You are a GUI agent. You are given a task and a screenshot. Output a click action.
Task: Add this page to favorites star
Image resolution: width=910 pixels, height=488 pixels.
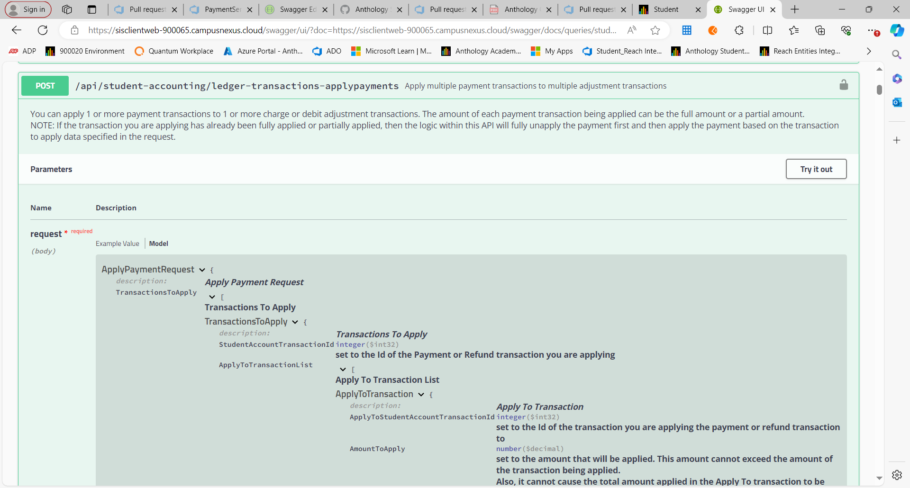coord(655,30)
